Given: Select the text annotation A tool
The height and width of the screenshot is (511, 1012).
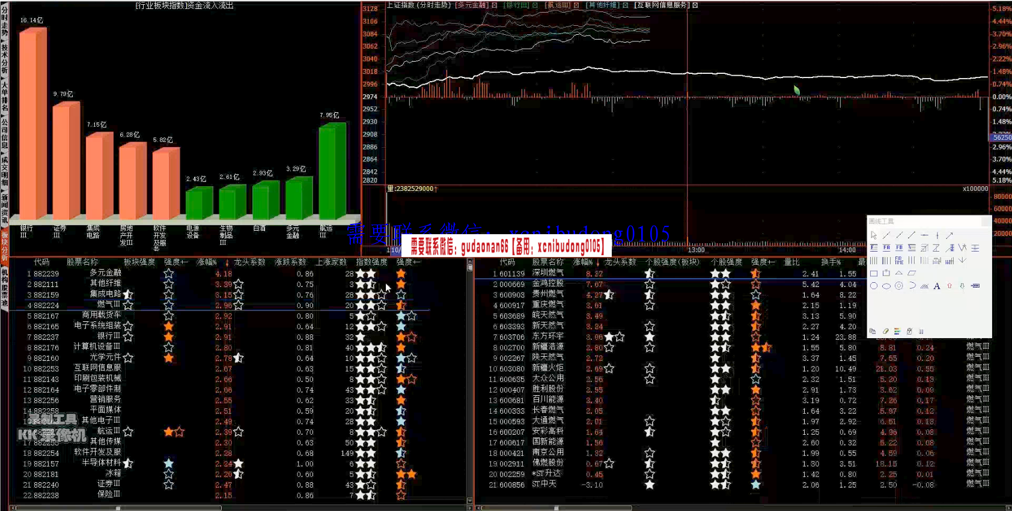Looking at the screenshot, I should tap(937, 286).
